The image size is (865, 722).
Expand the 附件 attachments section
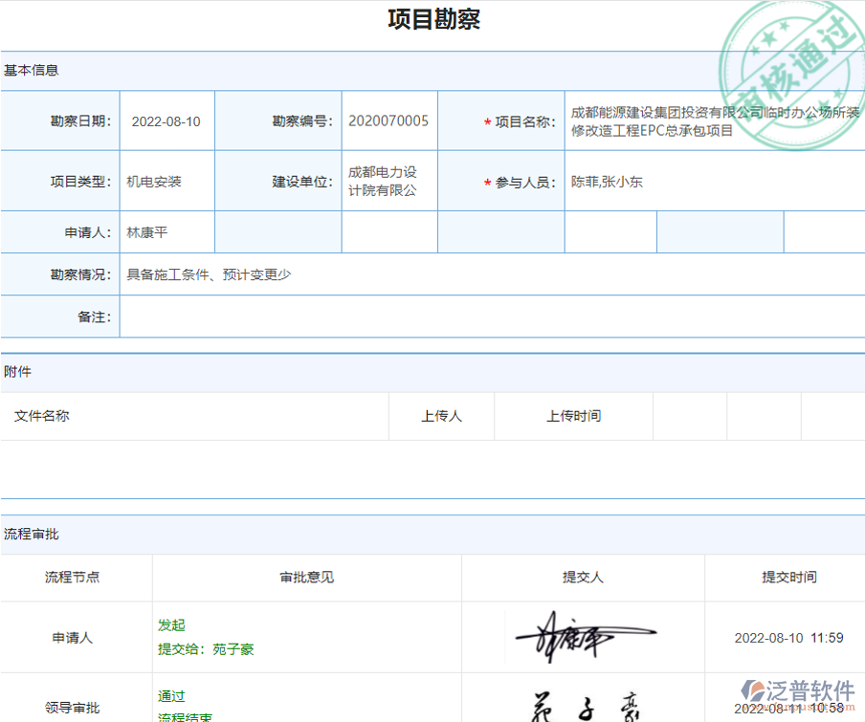17,371
